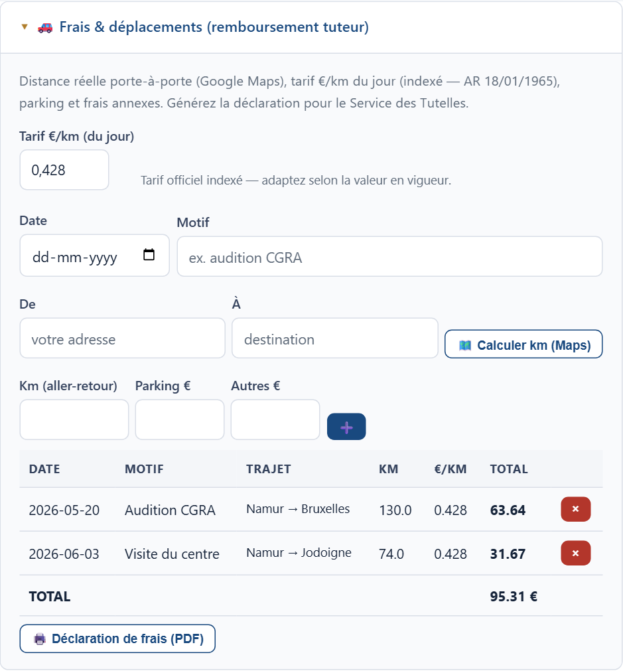623x671 pixels.
Task: Add expense with the plus button
Action: click(346, 427)
